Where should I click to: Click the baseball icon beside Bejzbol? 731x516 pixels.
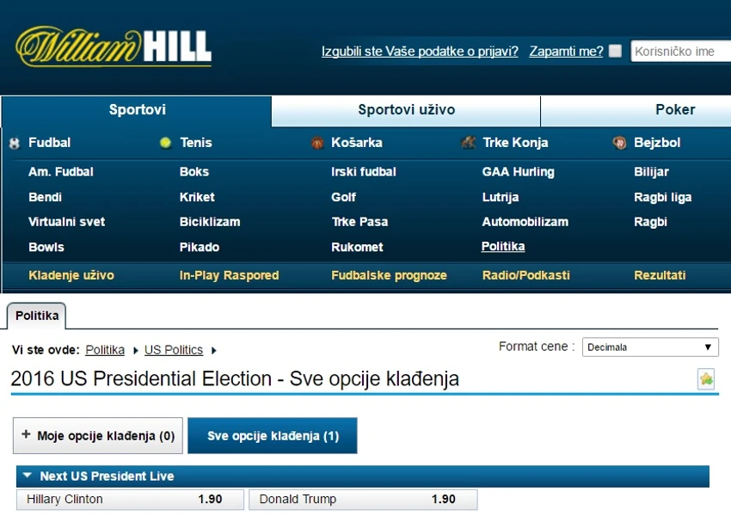pyautogui.click(x=619, y=143)
